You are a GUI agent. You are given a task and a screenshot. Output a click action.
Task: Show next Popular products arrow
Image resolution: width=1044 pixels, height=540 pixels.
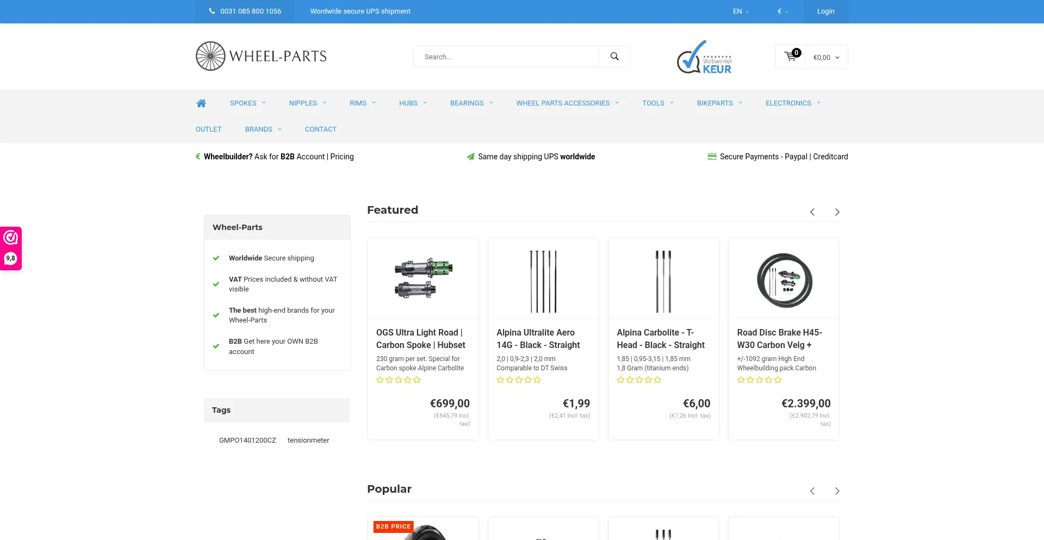click(x=837, y=491)
